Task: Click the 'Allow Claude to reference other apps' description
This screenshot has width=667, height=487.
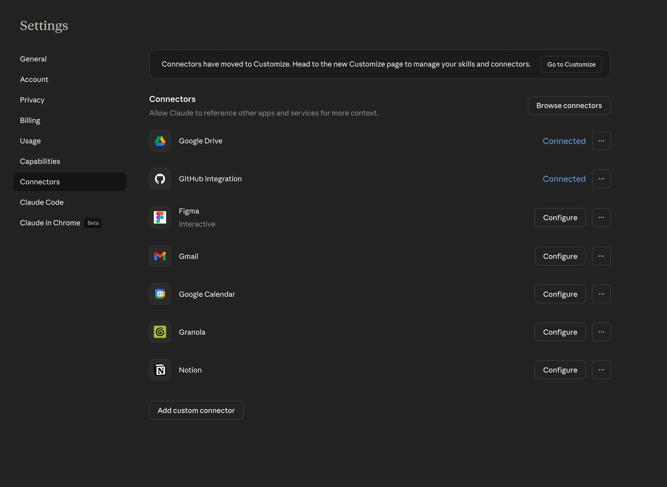Action: (x=264, y=113)
